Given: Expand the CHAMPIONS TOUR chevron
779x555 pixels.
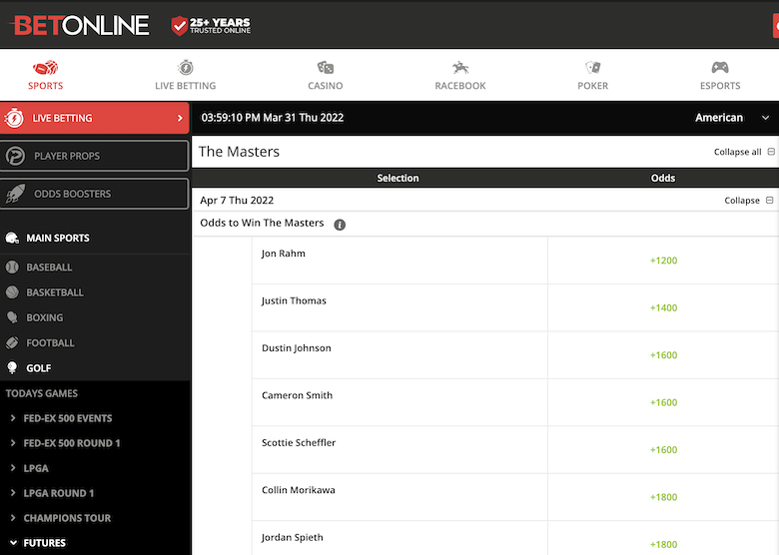Looking at the screenshot, I should pyautogui.click(x=13, y=518).
